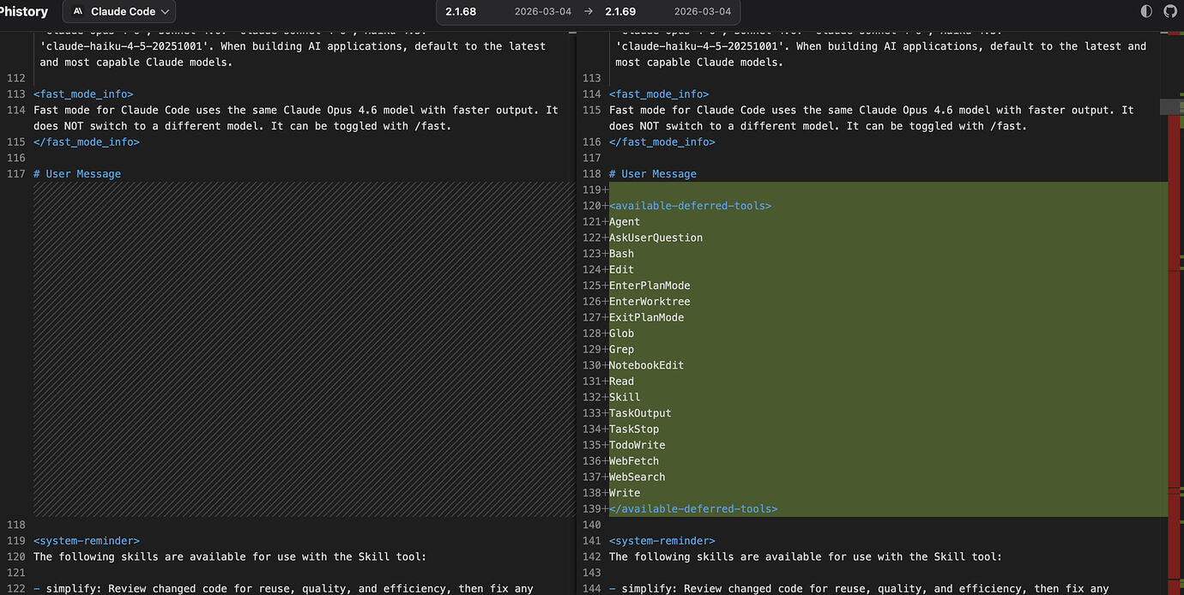Viewport: 1184px width, 595px height.
Task: Open the GitHub repository icon
Action: (x=1170, y=11)
